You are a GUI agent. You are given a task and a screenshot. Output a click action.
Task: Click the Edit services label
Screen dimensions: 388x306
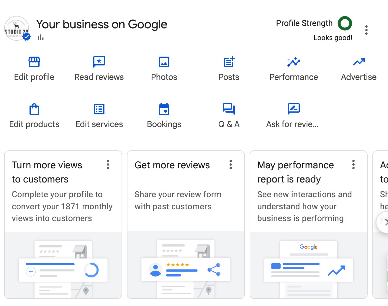click(x=99, y=124)
